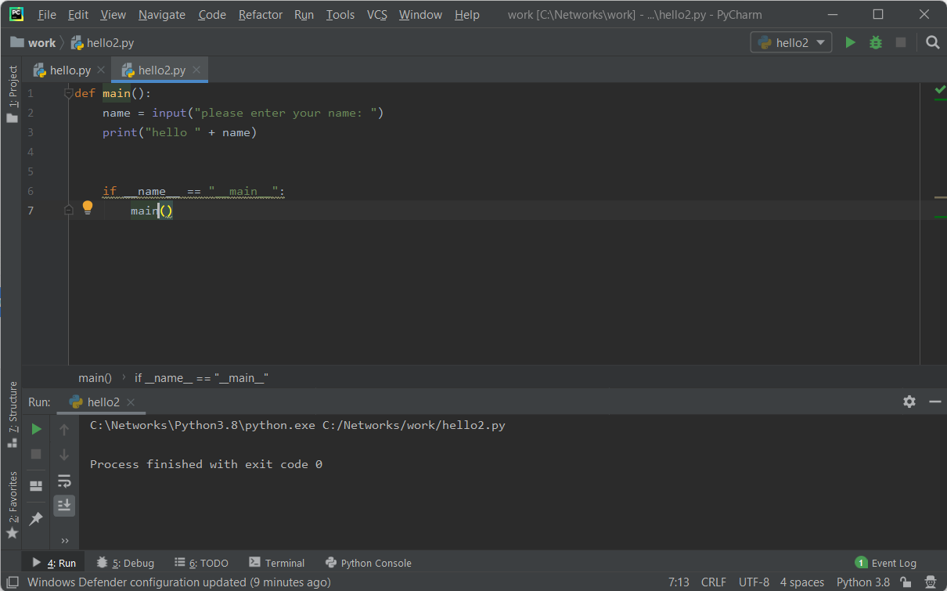
Task: Click the UTF-8 encoding indicator
Action: (754, 582)
